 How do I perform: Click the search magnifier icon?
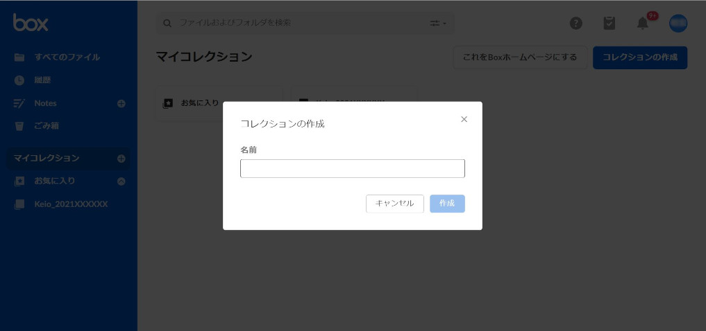167,23
